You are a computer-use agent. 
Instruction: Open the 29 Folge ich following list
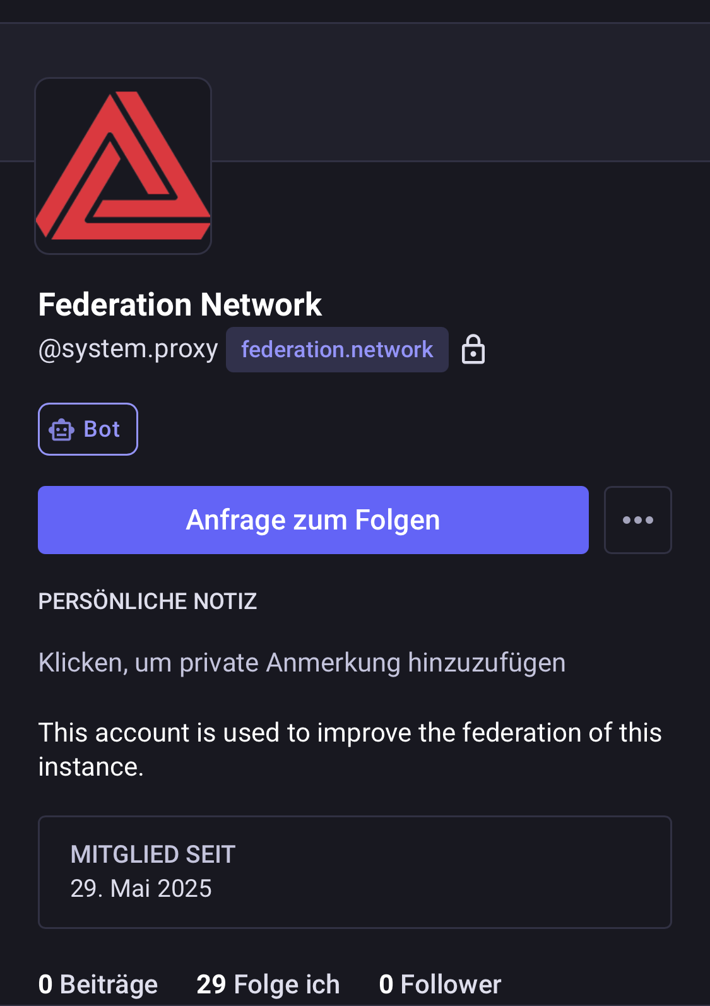(x=268, y=984)
